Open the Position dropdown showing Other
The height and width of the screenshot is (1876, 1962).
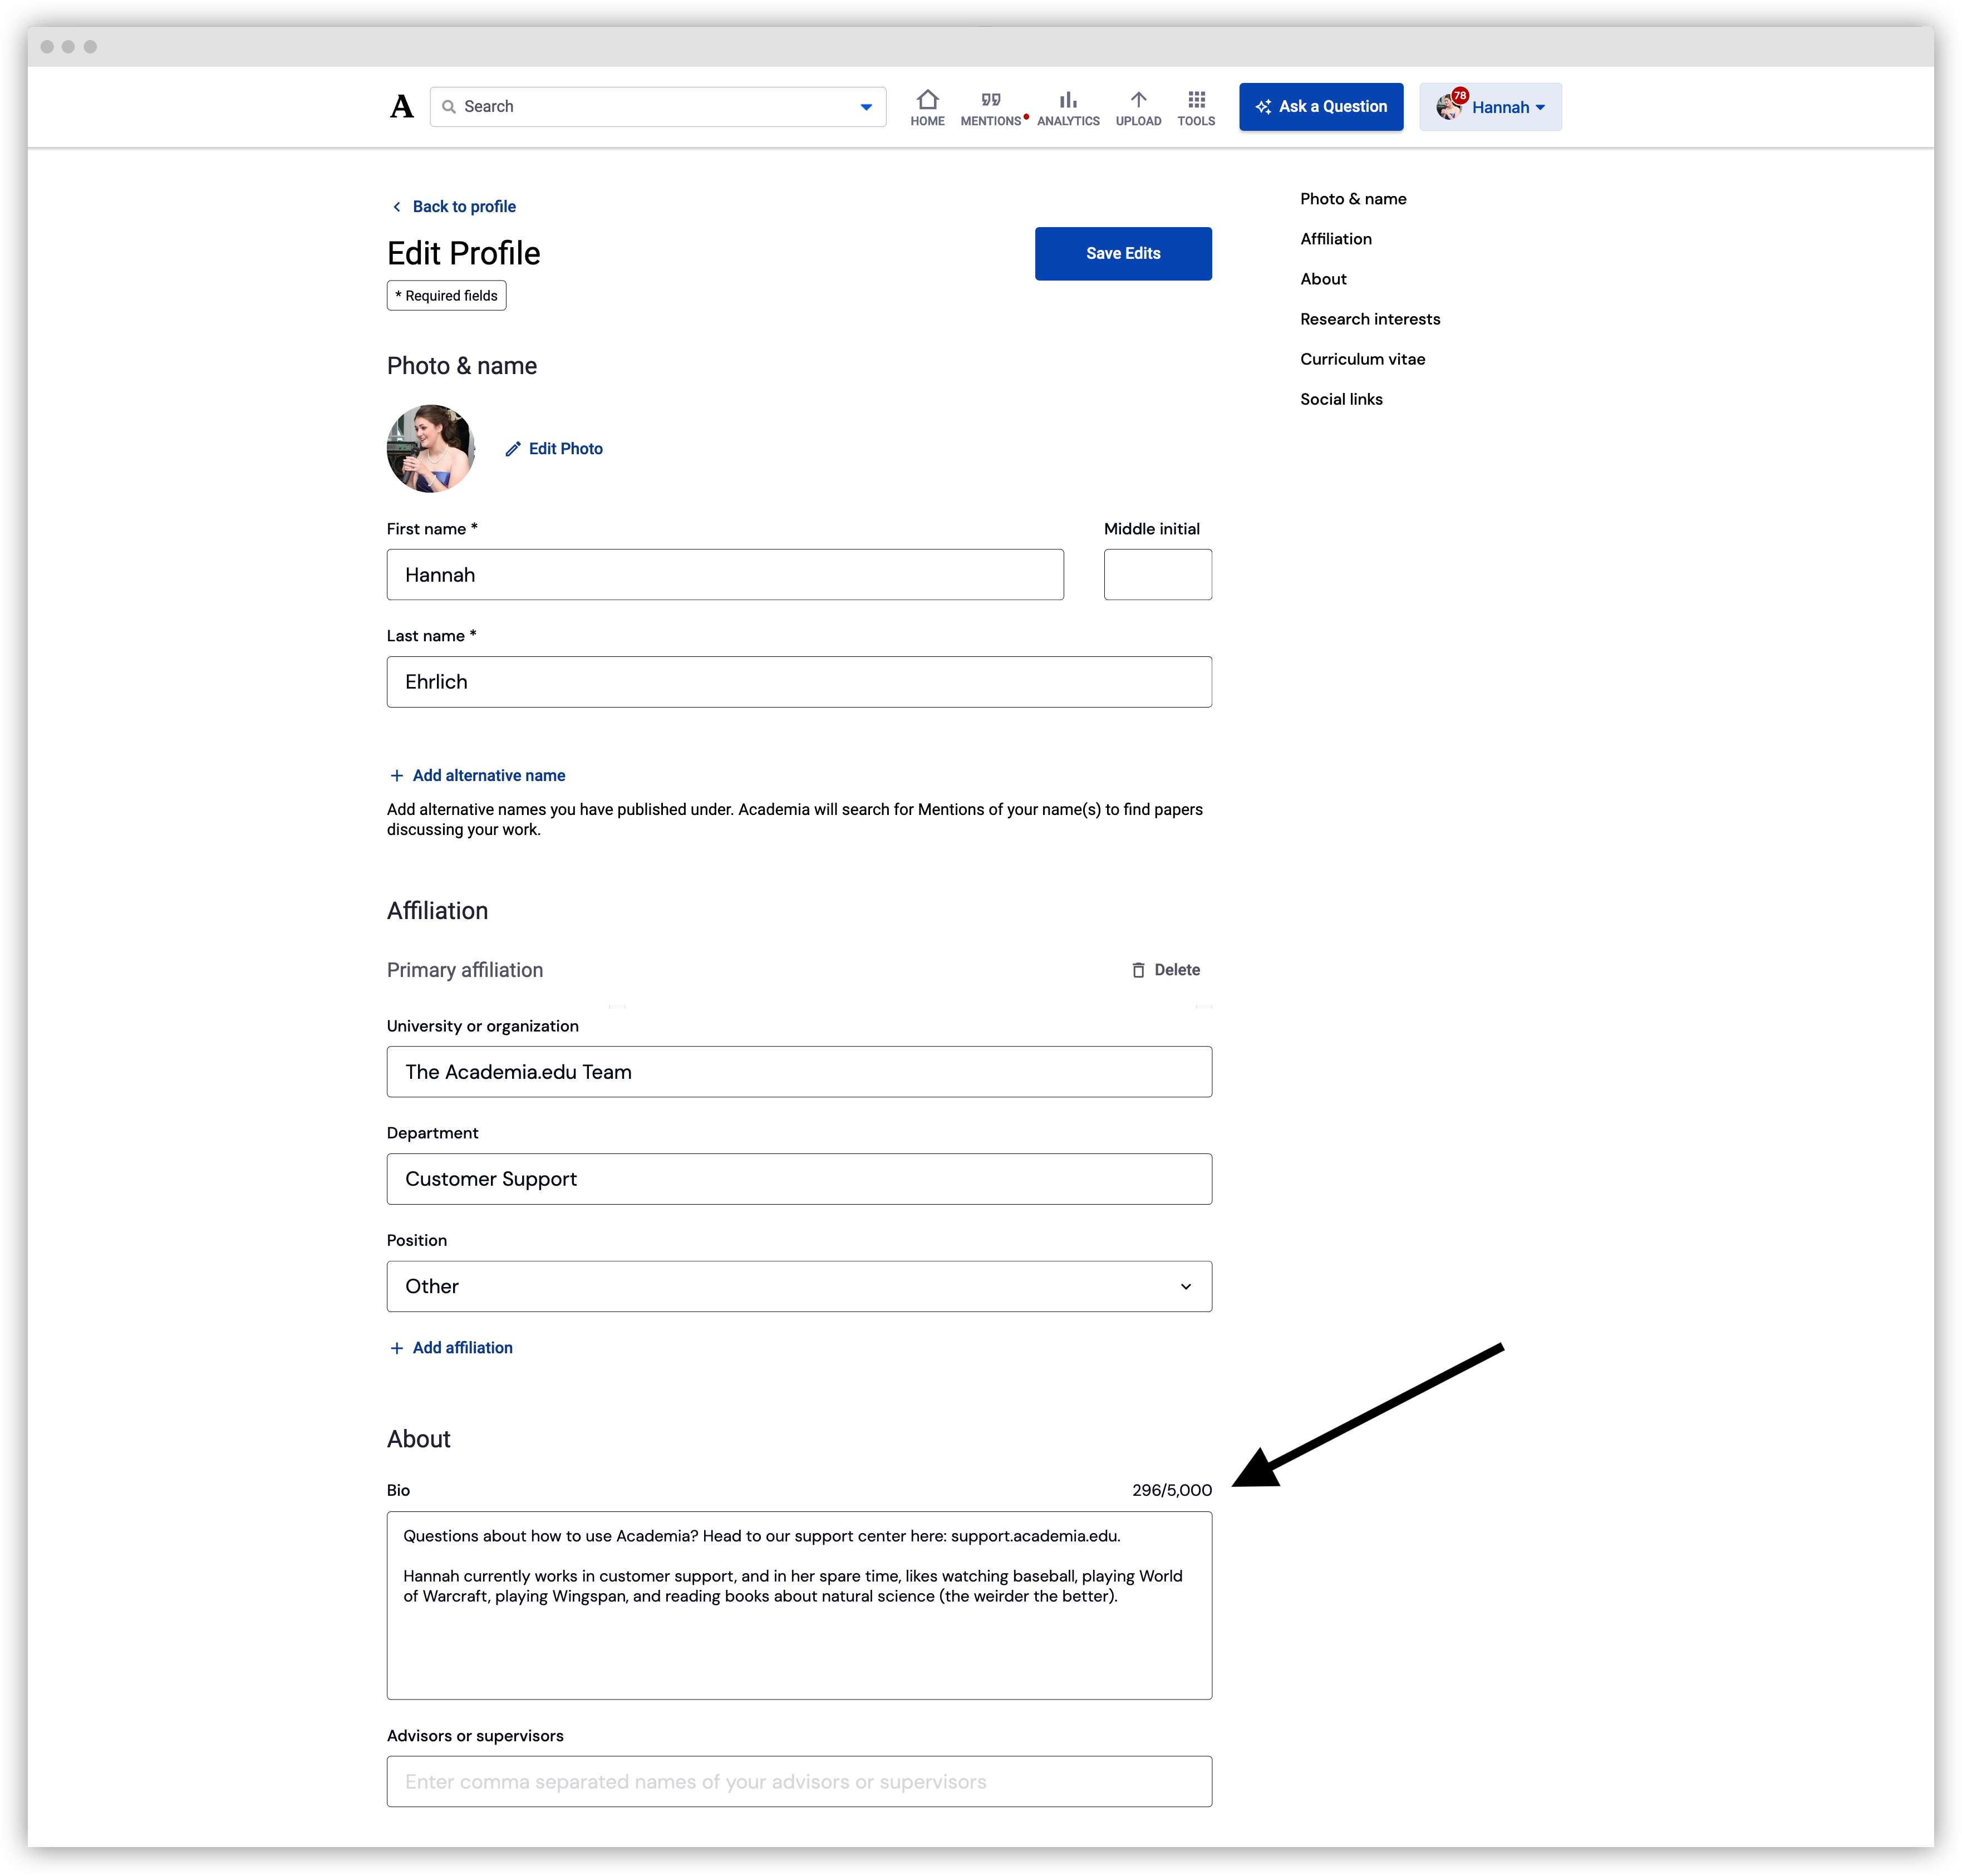(x=798, y=1286)
